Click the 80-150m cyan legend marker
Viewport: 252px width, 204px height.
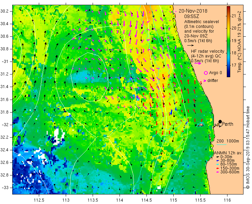pyautogui.click(x=218, y=165)
